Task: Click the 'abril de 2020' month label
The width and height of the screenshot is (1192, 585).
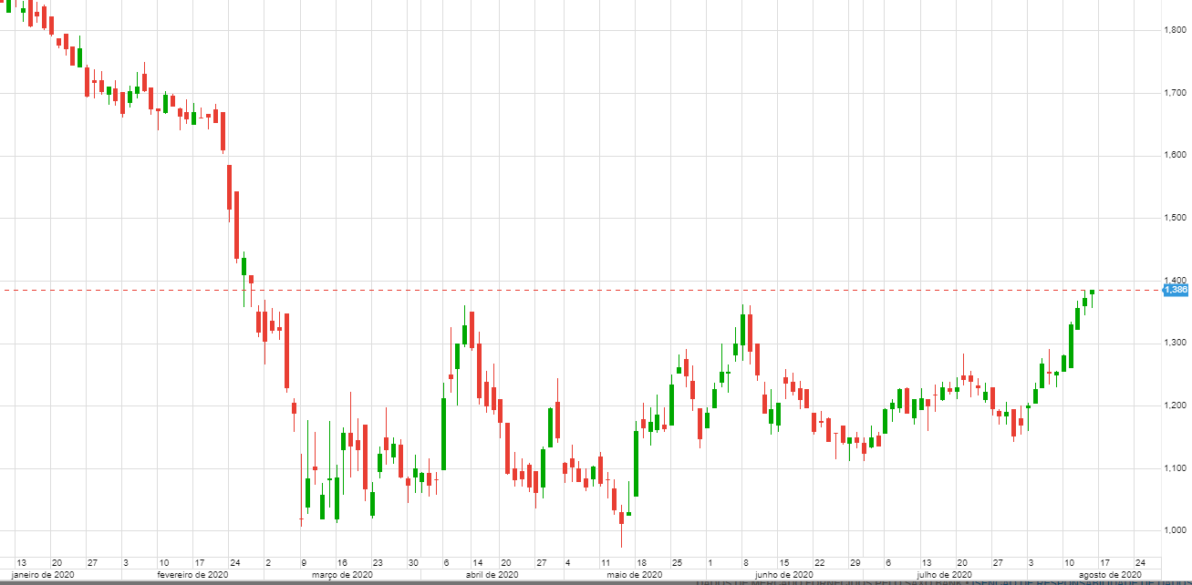Action: pyautogui.click(x=492, y=575)
